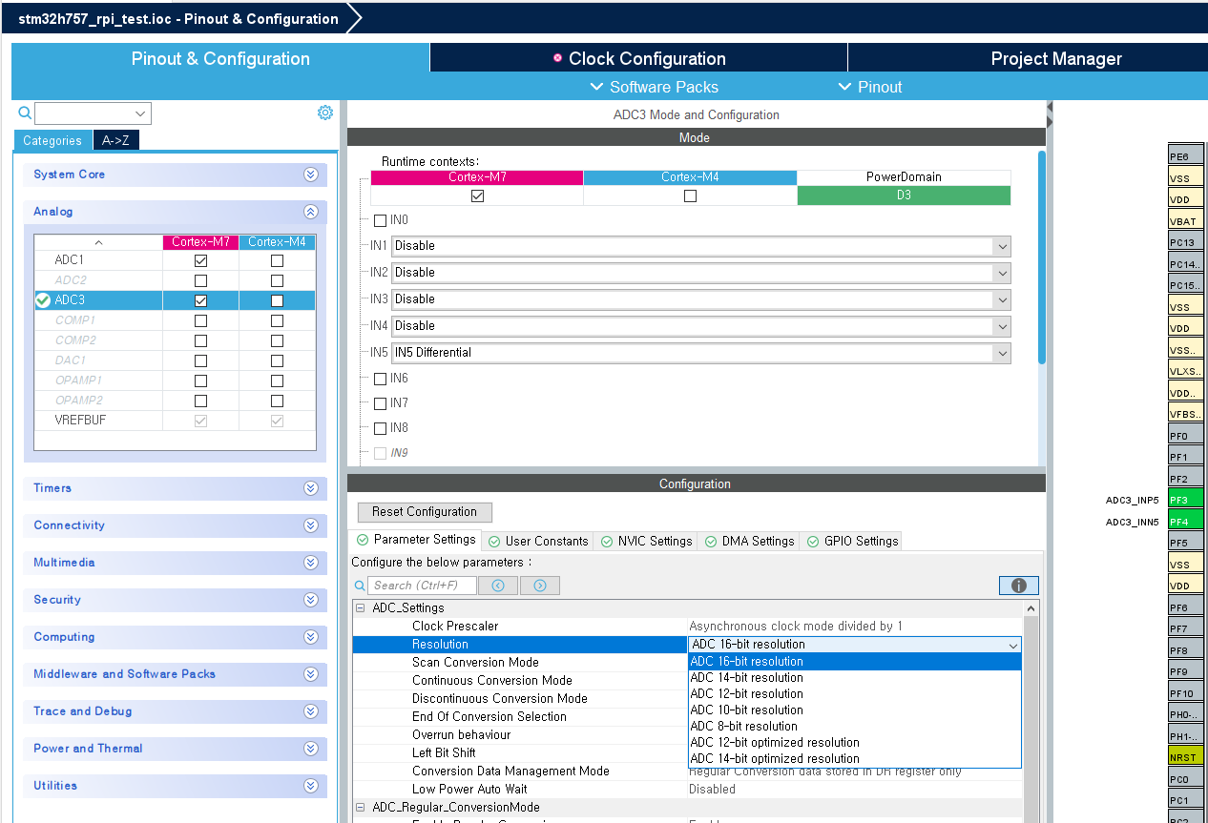This screenshot has width=1208, height=823.
Task: Click the info button in Parameter Settings
Action: 1018,586
